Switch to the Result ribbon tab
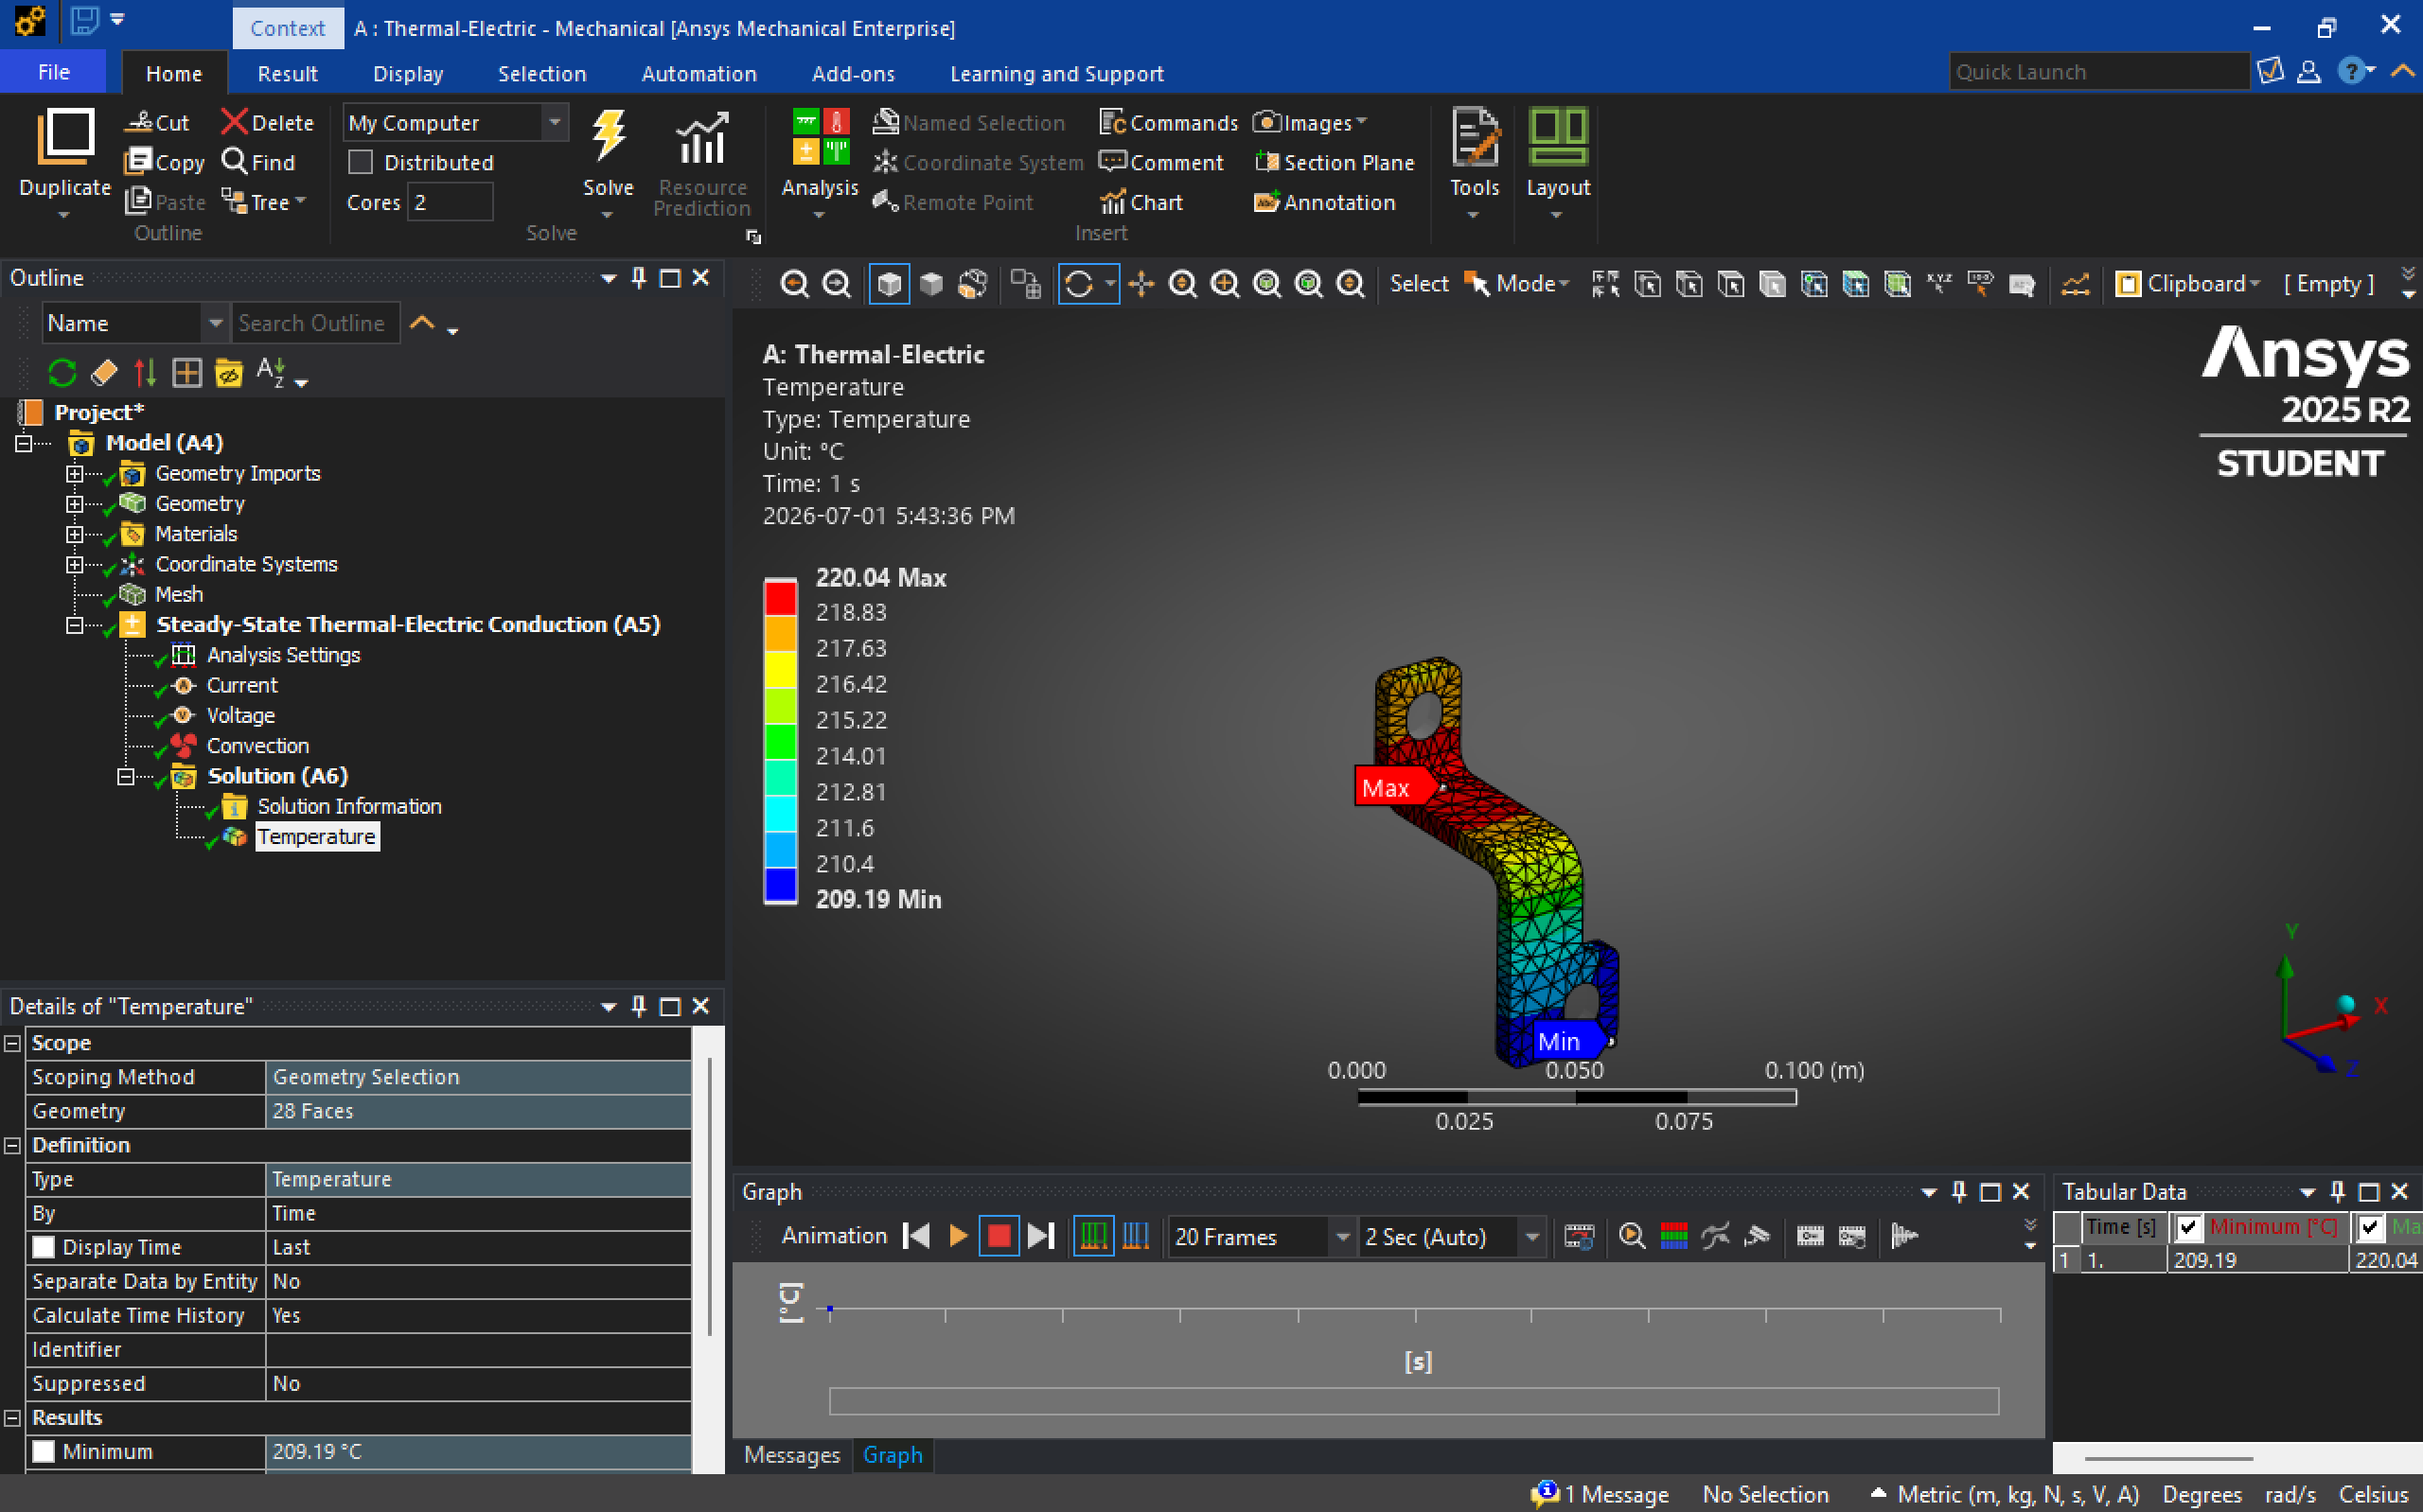 [x=287, y=73]
